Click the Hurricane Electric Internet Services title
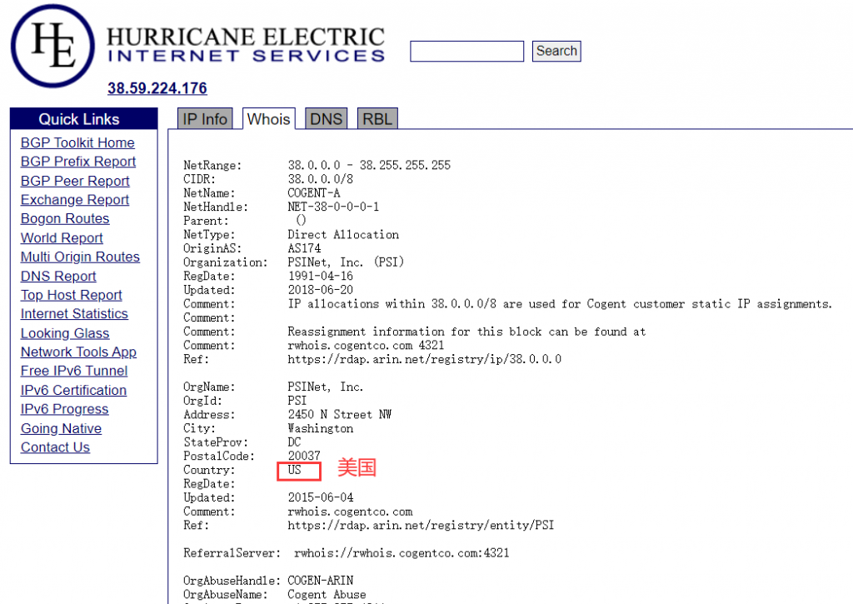Screen dimensions: 853x604 [x=246, y=45]
